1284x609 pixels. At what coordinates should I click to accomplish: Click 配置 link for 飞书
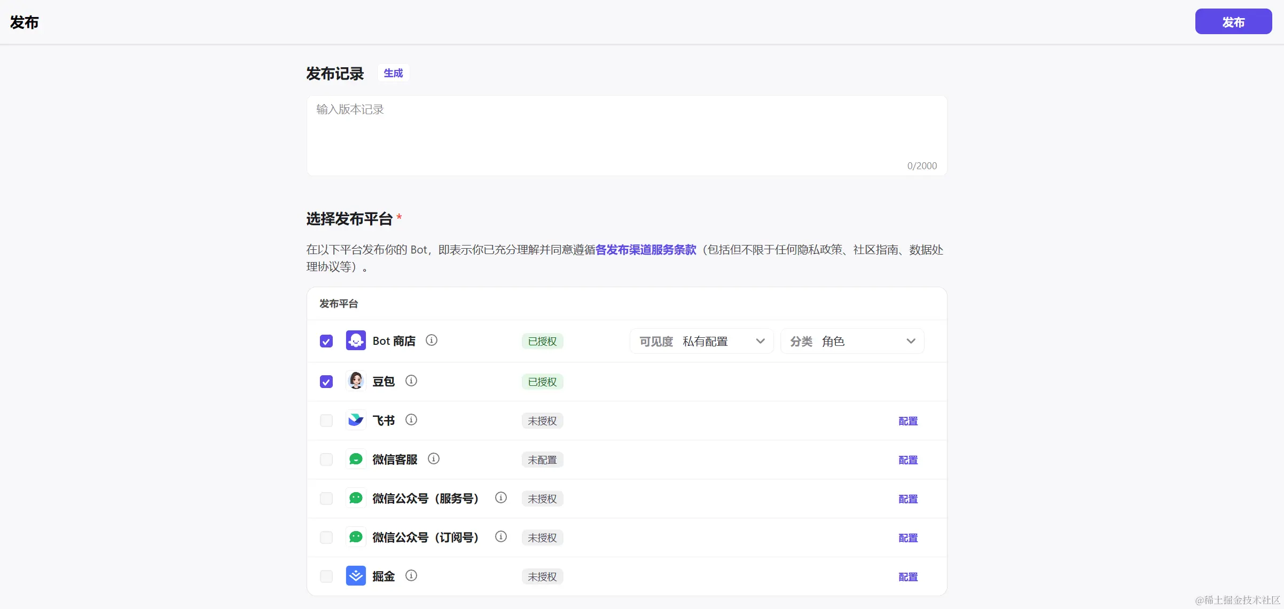tap(908, 421)
